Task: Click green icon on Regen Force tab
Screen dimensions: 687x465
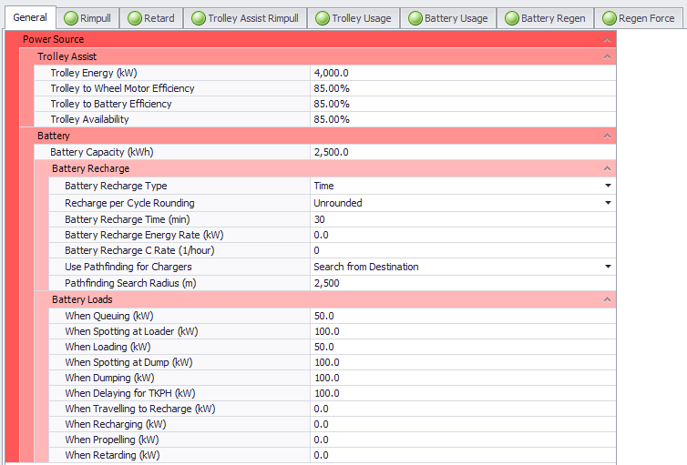Action: [x=608, y=18]
